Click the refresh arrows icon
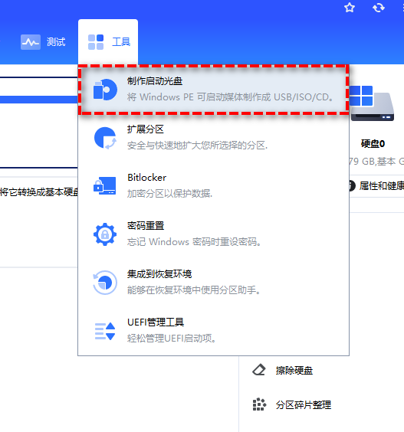This screenshot has width=404, height=432. tap(379, 8)
